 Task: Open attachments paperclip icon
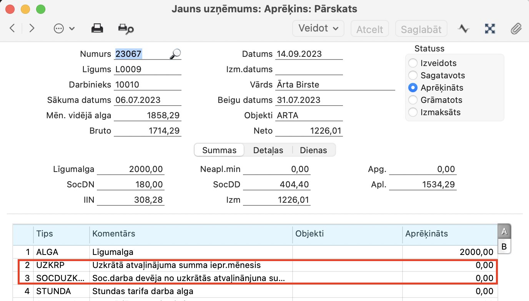point(516,29)
